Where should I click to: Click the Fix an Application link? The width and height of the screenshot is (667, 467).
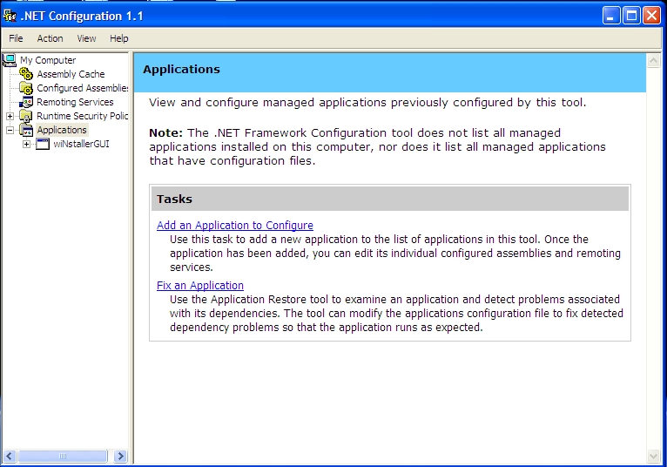click(200, 285)
